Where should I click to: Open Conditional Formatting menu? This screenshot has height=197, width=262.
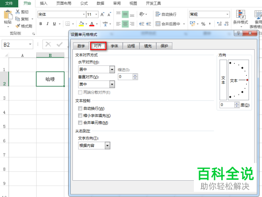pos(241,19)
